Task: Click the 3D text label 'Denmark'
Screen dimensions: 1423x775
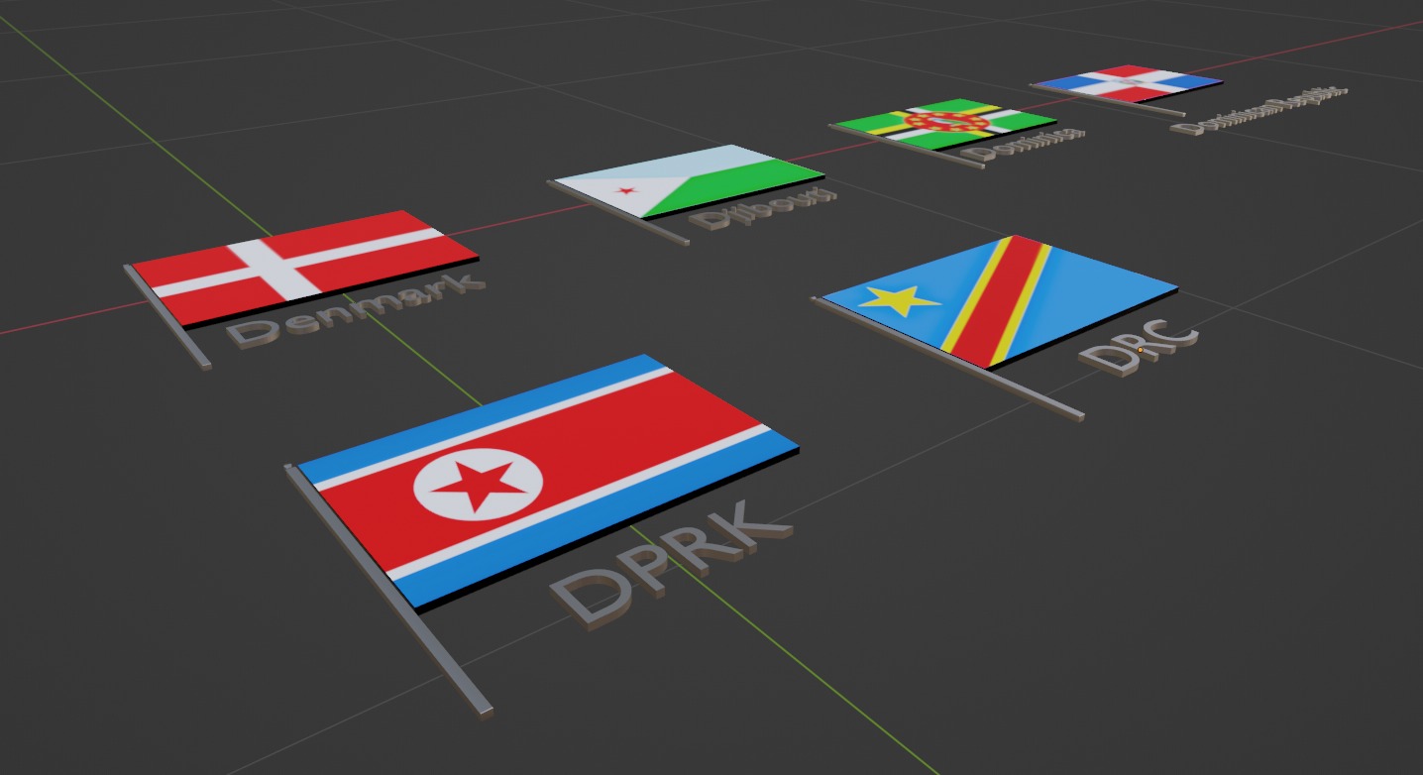Action: point(355,309)
